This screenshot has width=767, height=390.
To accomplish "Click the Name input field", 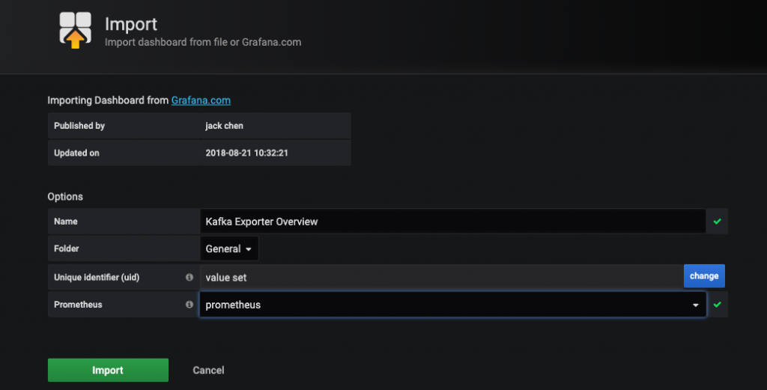I will (452, 222).
